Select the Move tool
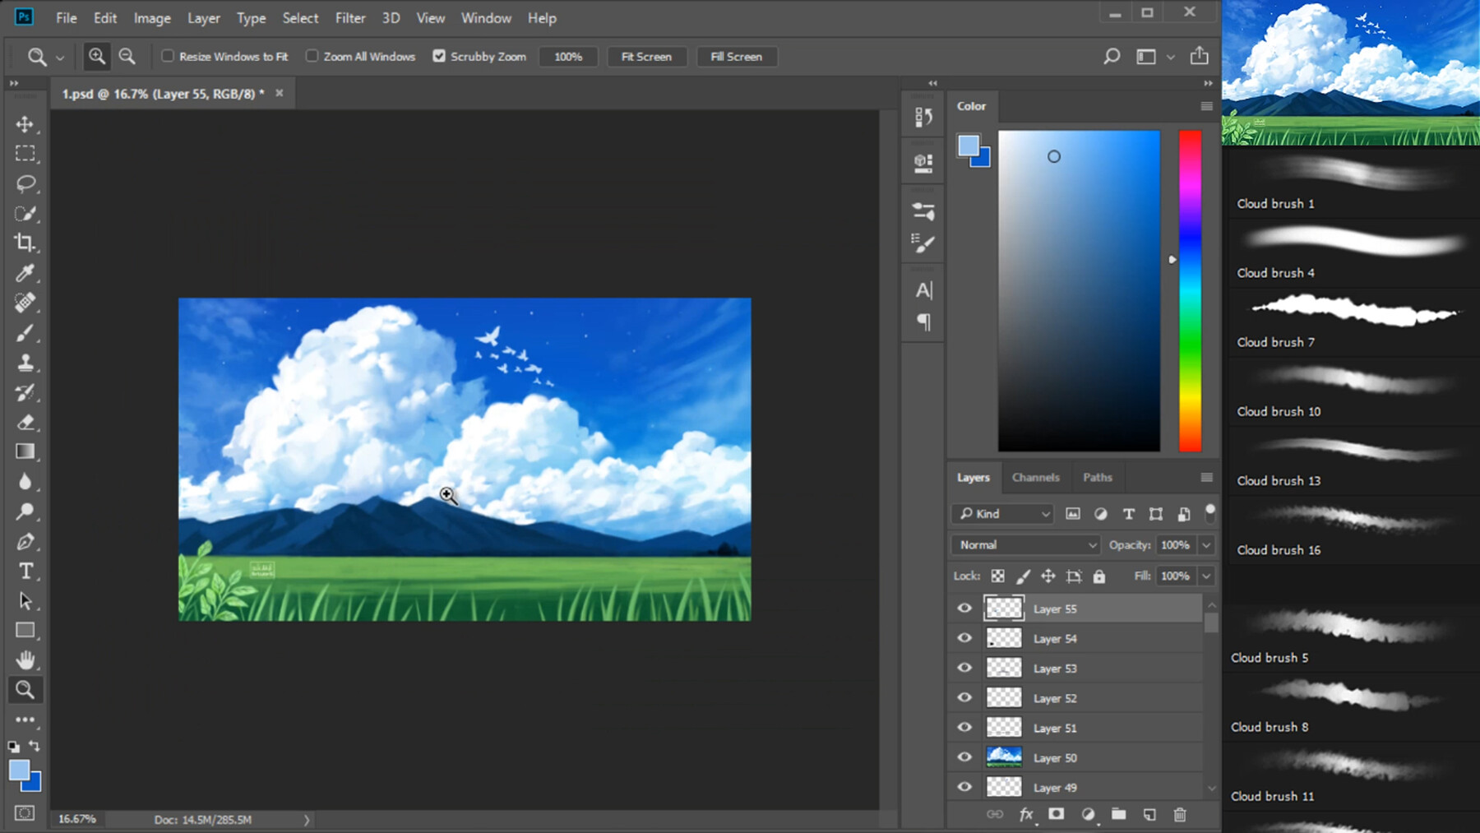This screenshot has height=833, width=1480. point(25,124)
